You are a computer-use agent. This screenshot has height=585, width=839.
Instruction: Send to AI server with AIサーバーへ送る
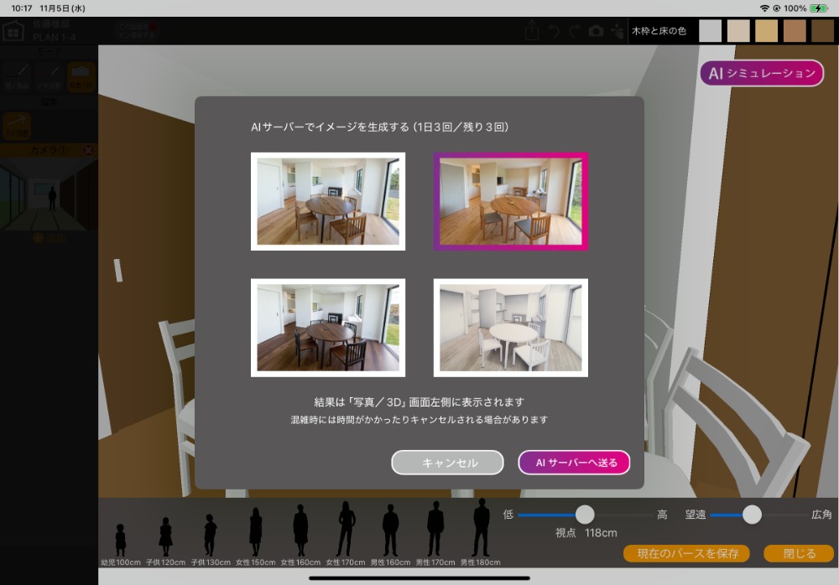[574, 463]
